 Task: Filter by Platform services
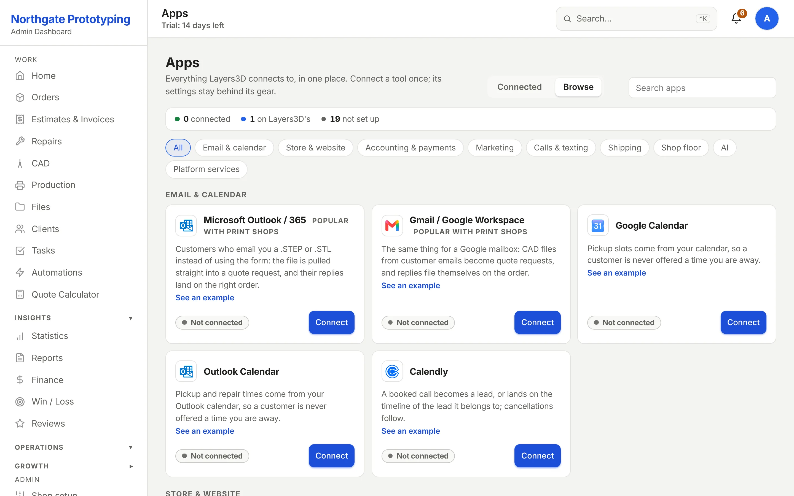pos(206,169)
